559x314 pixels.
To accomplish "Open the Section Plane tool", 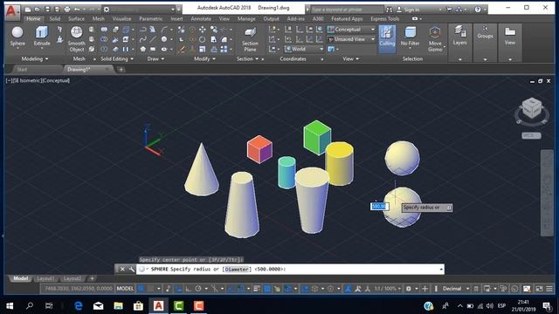I will pos(250,39).
